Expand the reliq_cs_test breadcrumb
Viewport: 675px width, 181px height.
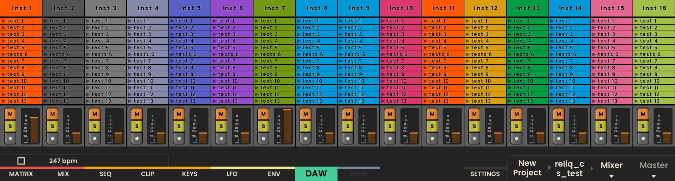[569, 168]
